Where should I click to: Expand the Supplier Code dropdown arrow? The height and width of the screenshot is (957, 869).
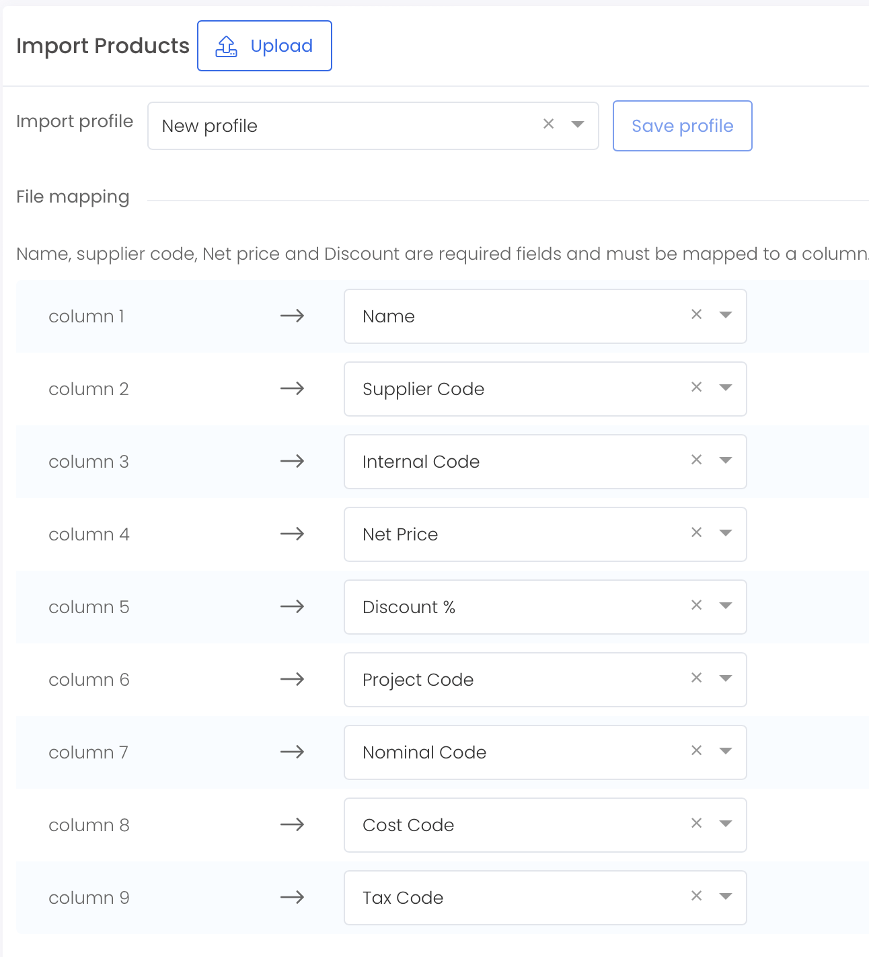tap(725, 387)
